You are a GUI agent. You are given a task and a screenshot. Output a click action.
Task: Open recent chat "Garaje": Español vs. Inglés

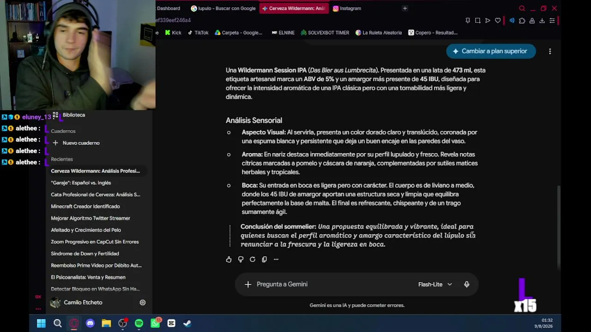81,183
